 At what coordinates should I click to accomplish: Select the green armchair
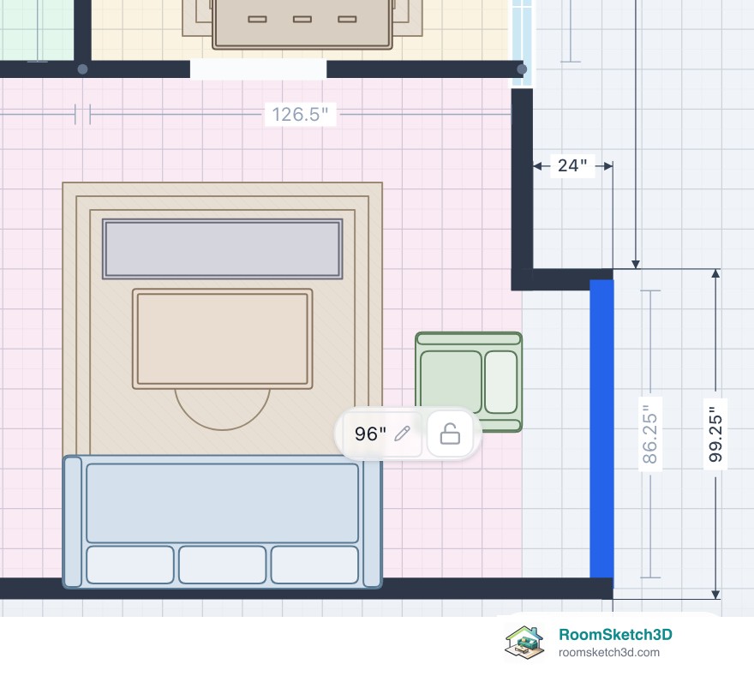pyautogui.click(x=469, y=382)
